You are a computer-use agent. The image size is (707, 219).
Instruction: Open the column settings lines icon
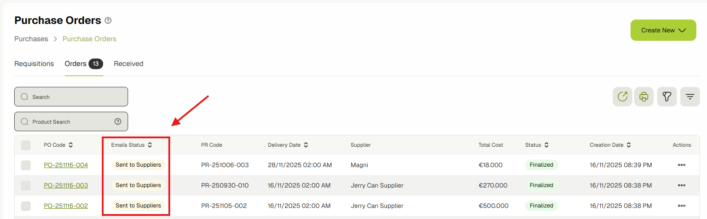[690, 97]
